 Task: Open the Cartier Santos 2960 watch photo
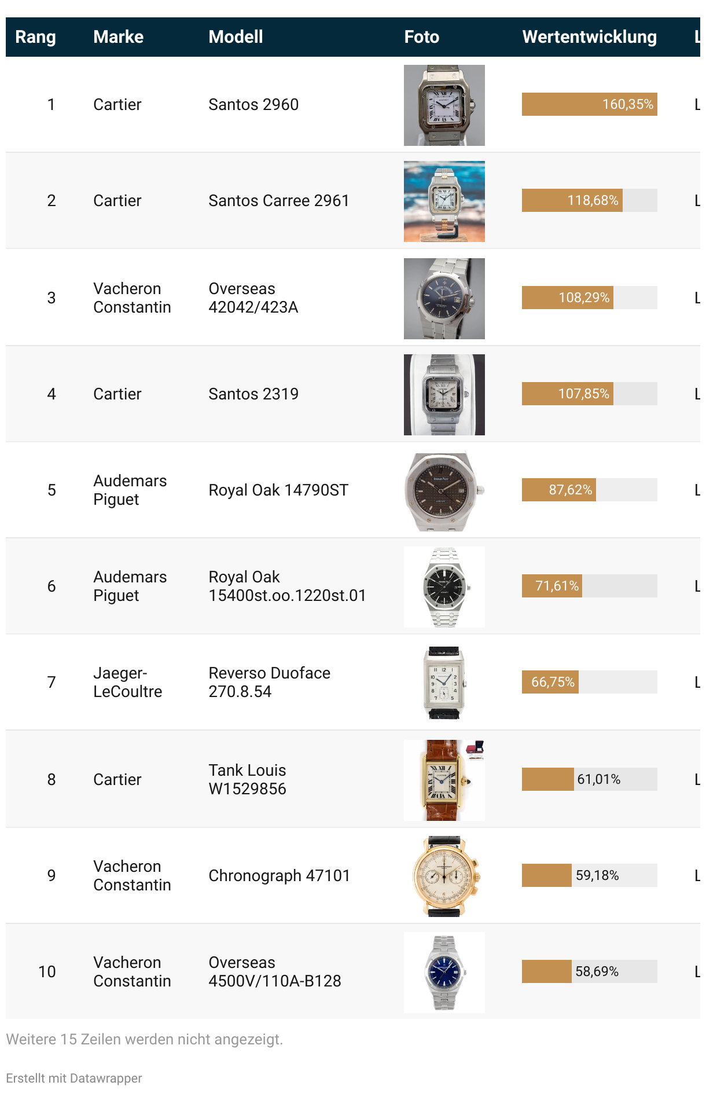pyautogui.click(x=444, y=105)
